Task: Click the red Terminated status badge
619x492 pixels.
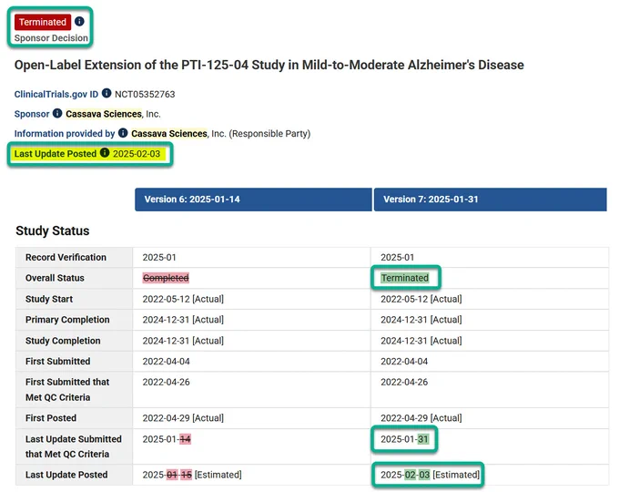Action: coord(43,22)
